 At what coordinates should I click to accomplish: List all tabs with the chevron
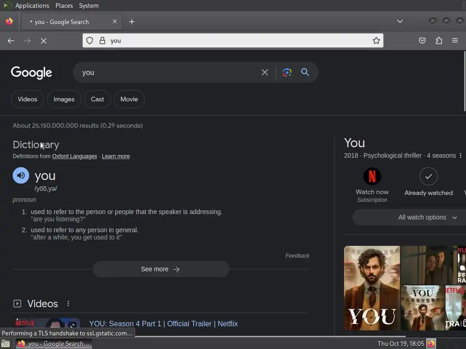[x=400, y=21]
